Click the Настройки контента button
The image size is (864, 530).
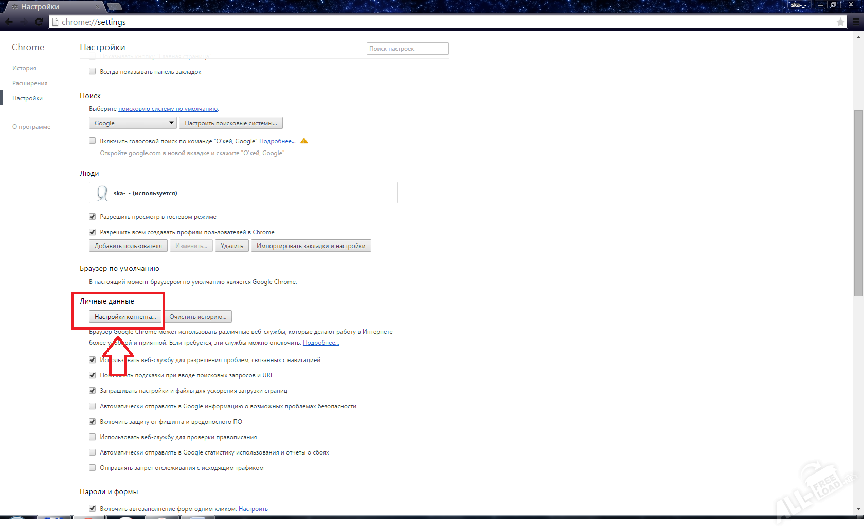tap(125, 317)
